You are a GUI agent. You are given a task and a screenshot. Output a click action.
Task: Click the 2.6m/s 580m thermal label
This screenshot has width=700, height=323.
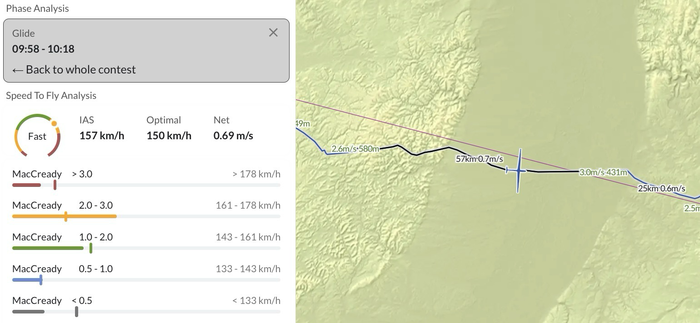355,149
